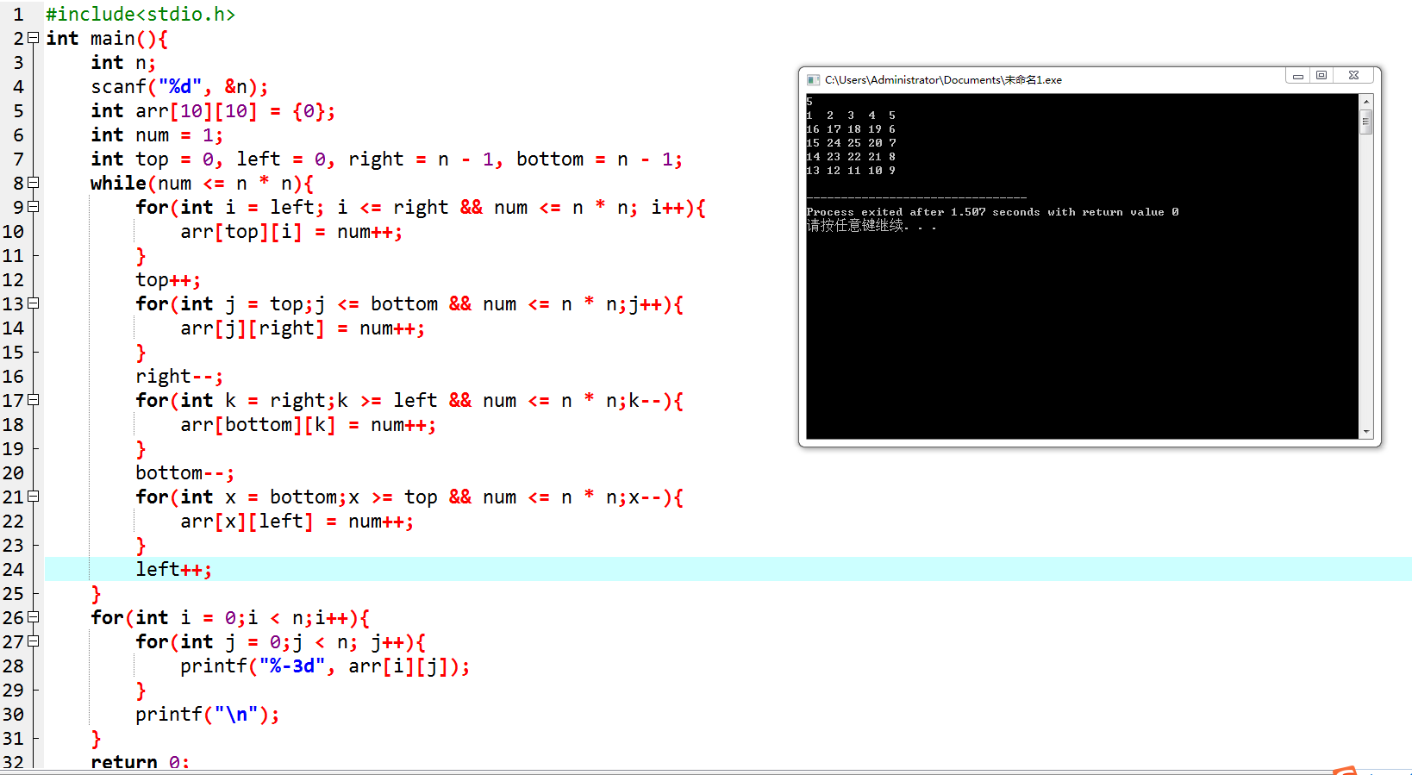This screenshot has width=1412, height=775.
Task: Collapse the for loop fold on line 17
Action: (x=34, y=399)
